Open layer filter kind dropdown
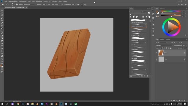Screen dimensions: 188x106 point(162,42)
